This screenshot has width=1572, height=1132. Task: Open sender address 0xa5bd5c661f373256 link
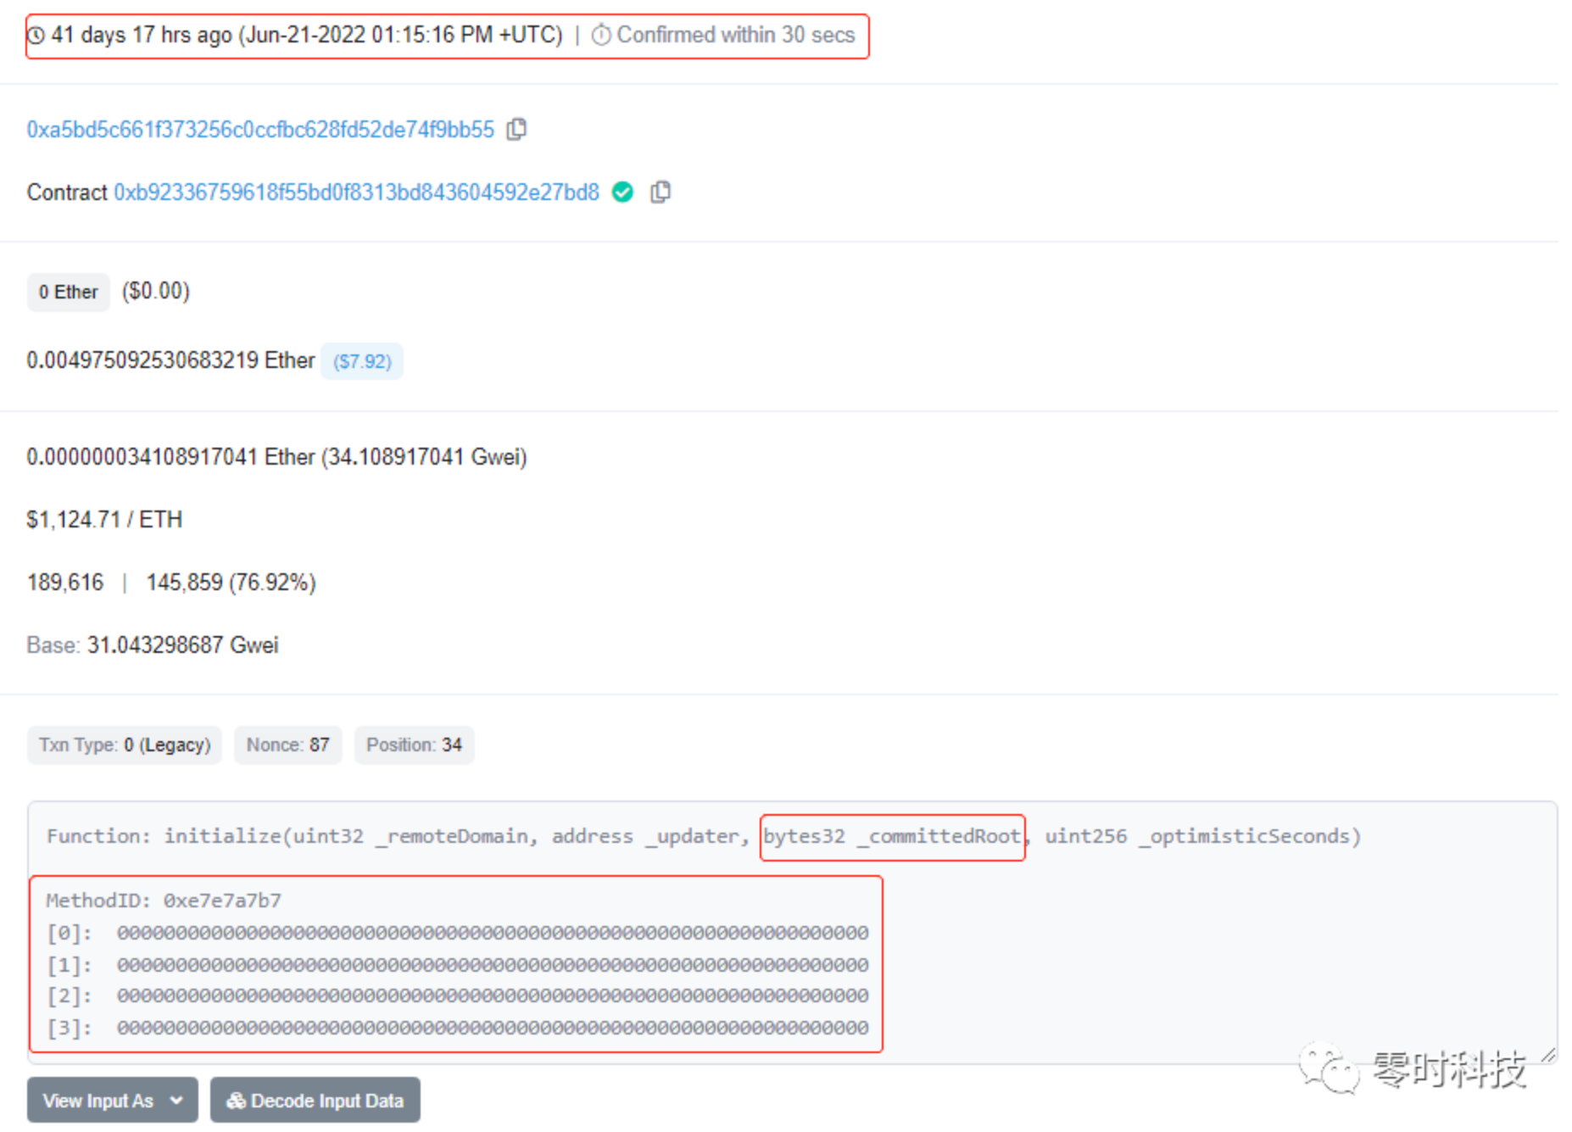(260, 130)
